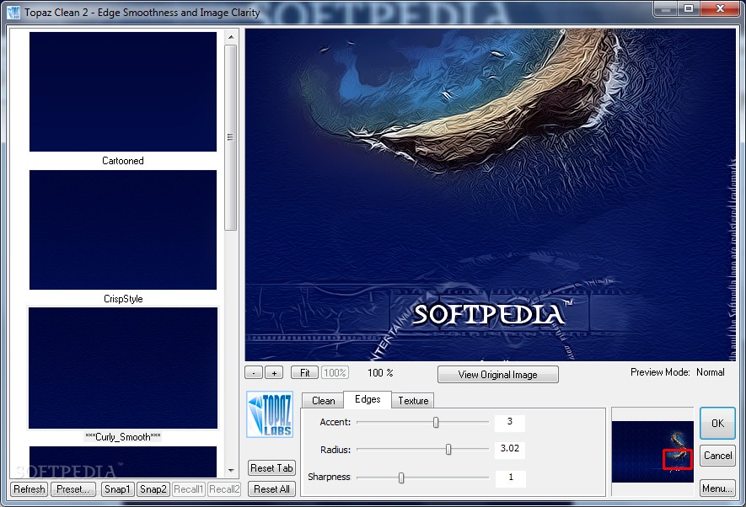Click the Radius value field 3.02
This screenshot has height=507, width=746.
click(509, 449)
